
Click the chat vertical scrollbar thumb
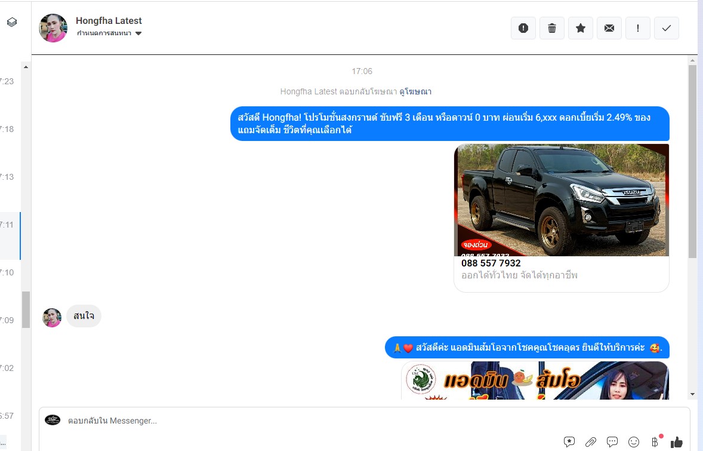click(x=693, y=161)
